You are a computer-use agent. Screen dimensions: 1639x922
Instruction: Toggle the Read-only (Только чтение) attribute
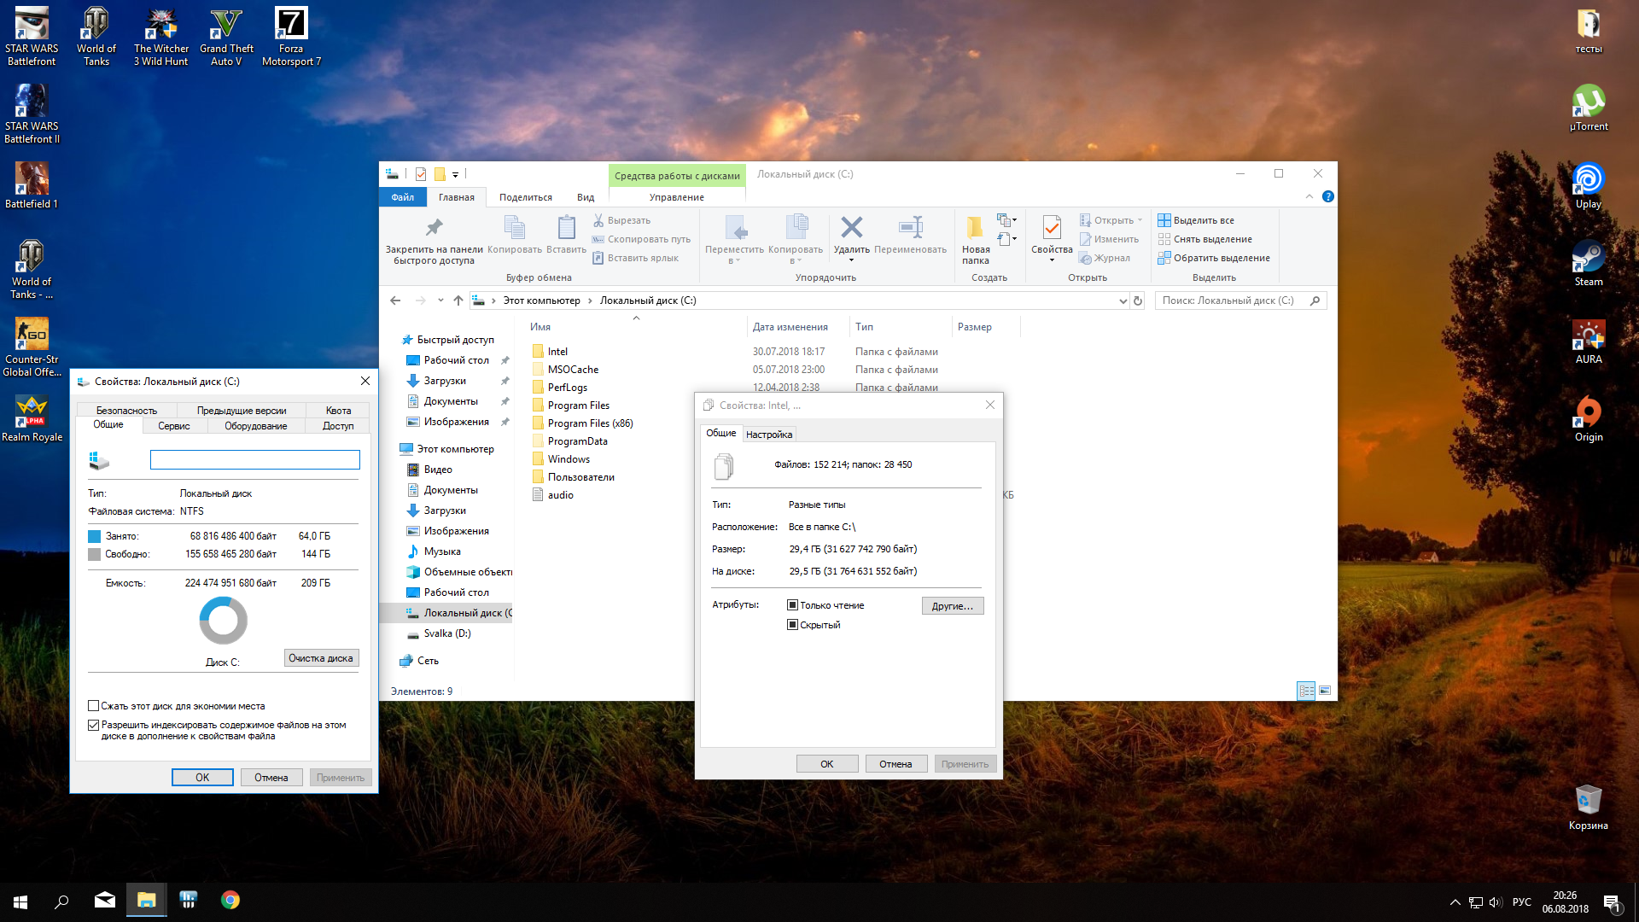[x=792, y=605]
